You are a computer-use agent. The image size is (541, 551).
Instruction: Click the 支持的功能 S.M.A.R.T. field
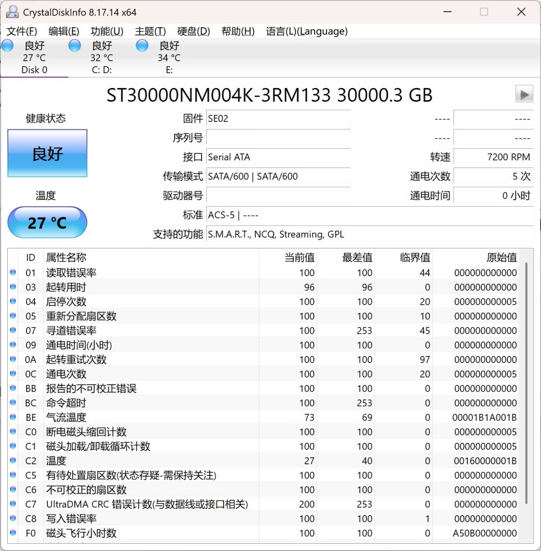pos(370,234)
